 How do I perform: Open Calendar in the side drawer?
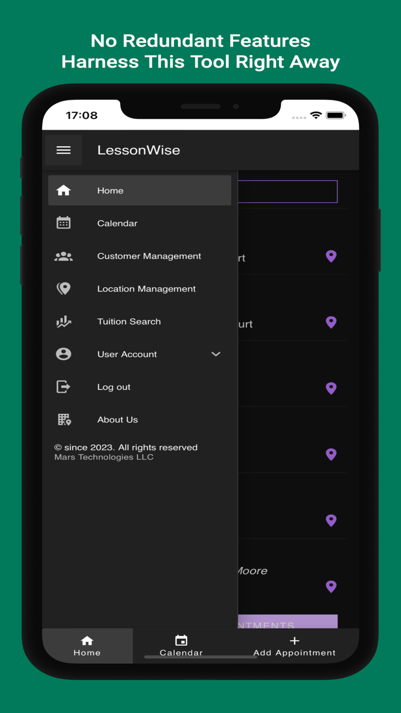[x=140, y=223]
